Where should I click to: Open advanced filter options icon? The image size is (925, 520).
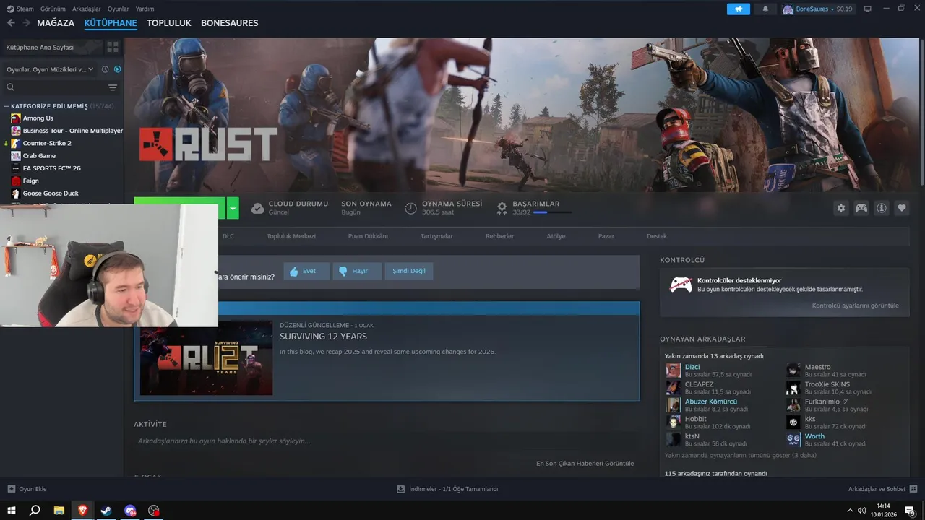[113, 87]
